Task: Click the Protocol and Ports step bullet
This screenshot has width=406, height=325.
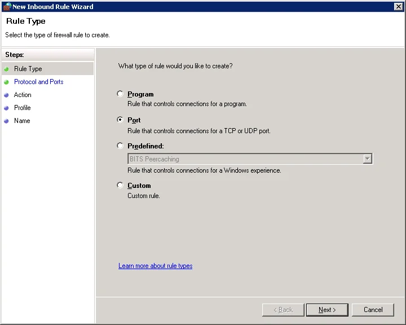Action: (x=7, y=82)
